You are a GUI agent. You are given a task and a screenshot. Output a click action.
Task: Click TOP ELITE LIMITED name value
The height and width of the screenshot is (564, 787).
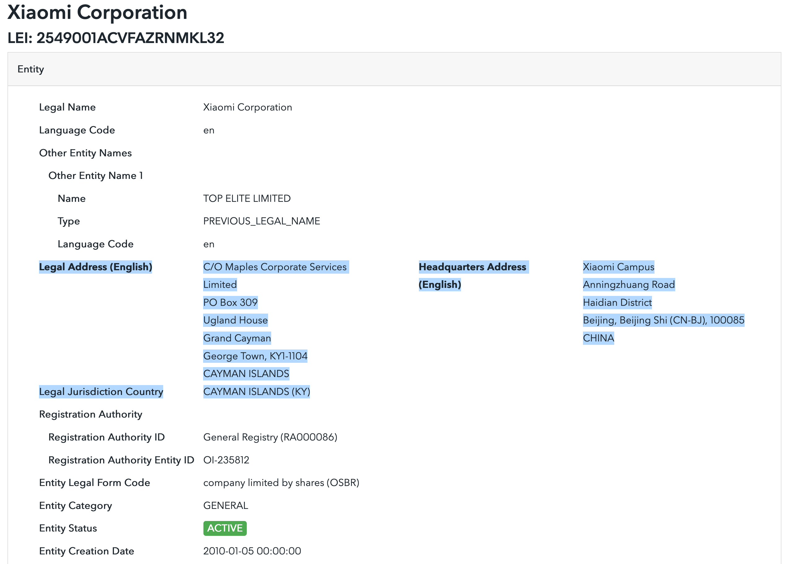(247, 198)
